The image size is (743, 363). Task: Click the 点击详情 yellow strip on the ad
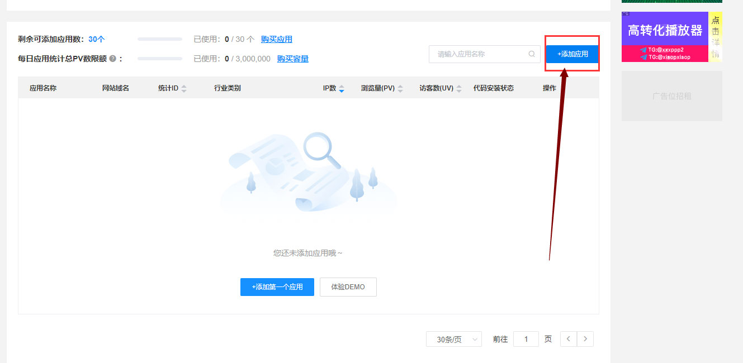(x=715, y=36)
